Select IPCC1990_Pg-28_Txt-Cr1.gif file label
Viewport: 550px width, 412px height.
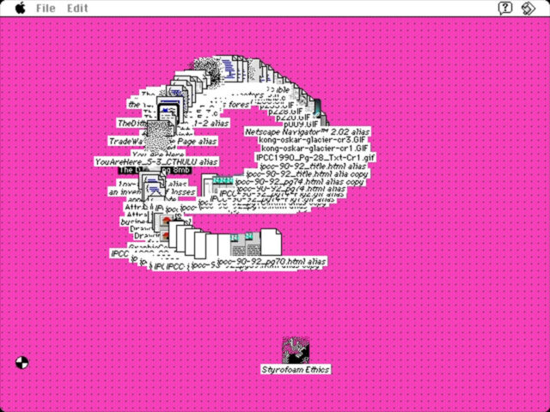click(315, 158)
